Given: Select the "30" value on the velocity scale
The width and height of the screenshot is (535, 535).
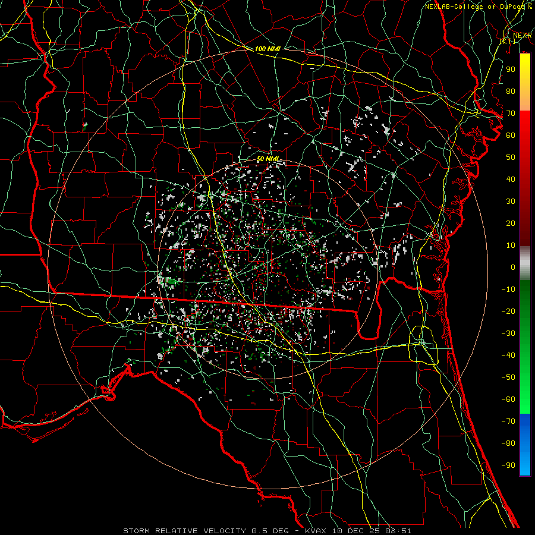Looking at the screenshot, I should point(511,202).
